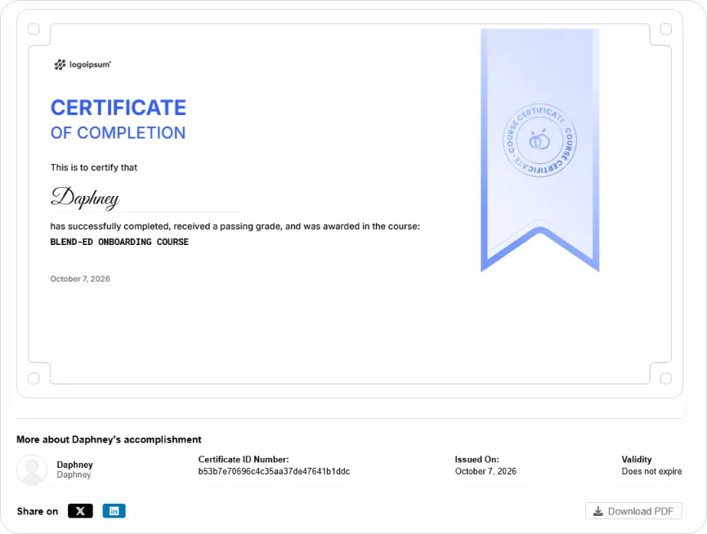Click the 'BLEND-ED ONBOARDING COURSE' title

(x=119, y=242)
